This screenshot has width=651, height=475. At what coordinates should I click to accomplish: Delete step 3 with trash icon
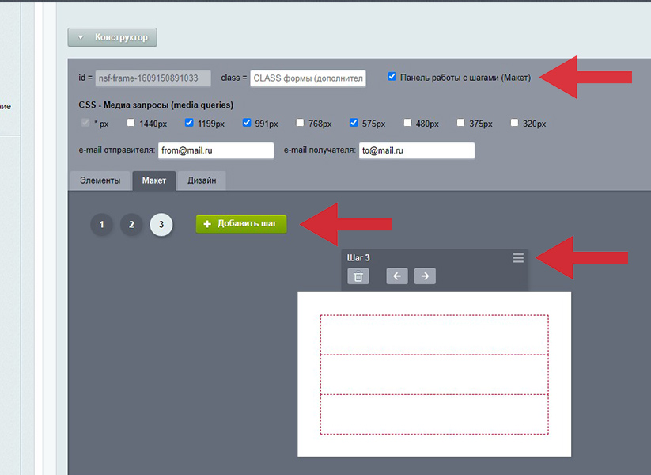pos(358,276)
